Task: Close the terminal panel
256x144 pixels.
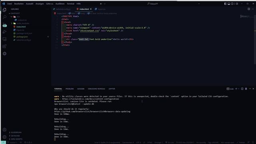Action: pyautogui.click(x=253, y=89)
